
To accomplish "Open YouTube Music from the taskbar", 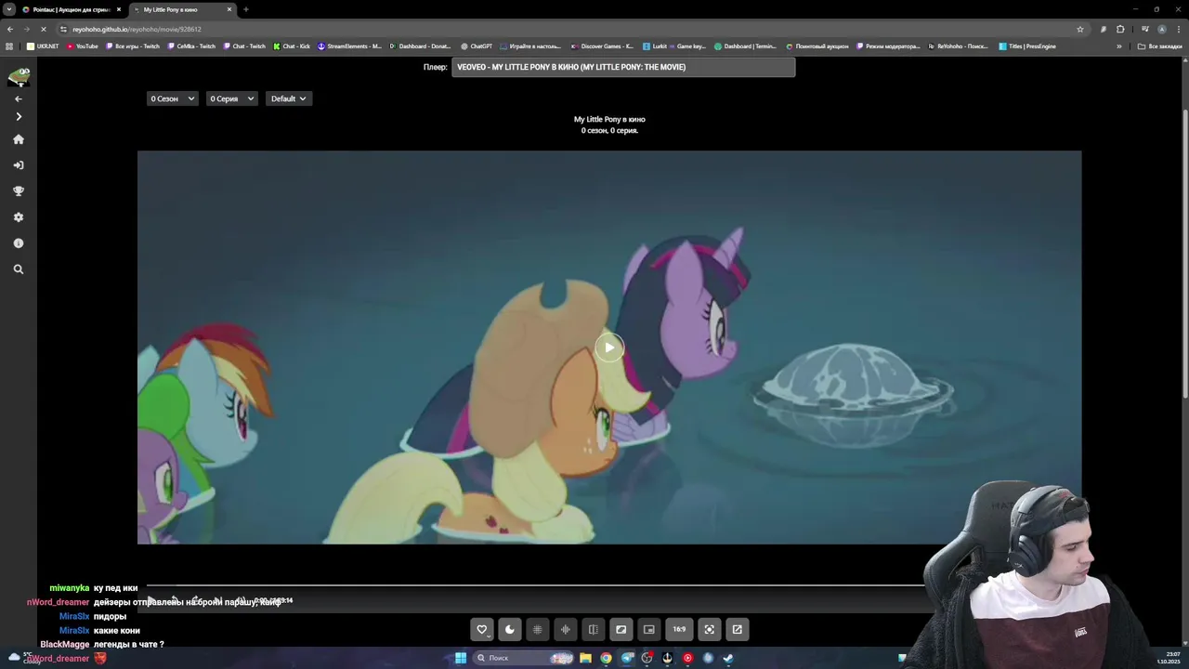I will click(687, 658).
